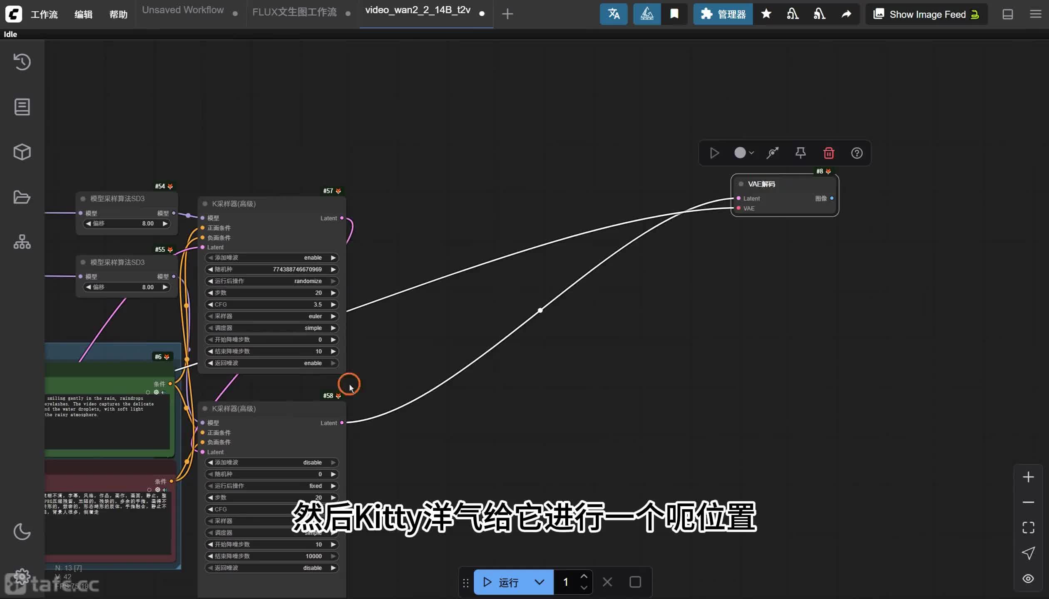1049x599 pixels.
Task: Click the navigation arrow icon bottom right
Action: click(x=1028, y=553)
